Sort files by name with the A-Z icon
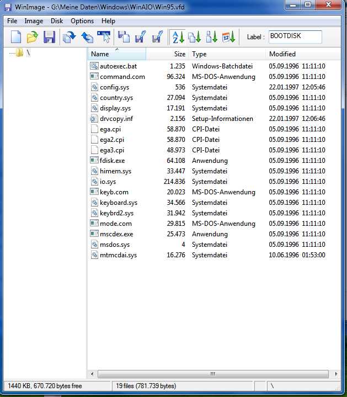The height and width of the screenshot is (397, 347). pos(177,37)
